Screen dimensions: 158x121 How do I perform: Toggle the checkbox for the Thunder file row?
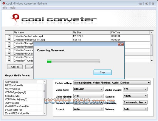(x=9, y=61)
